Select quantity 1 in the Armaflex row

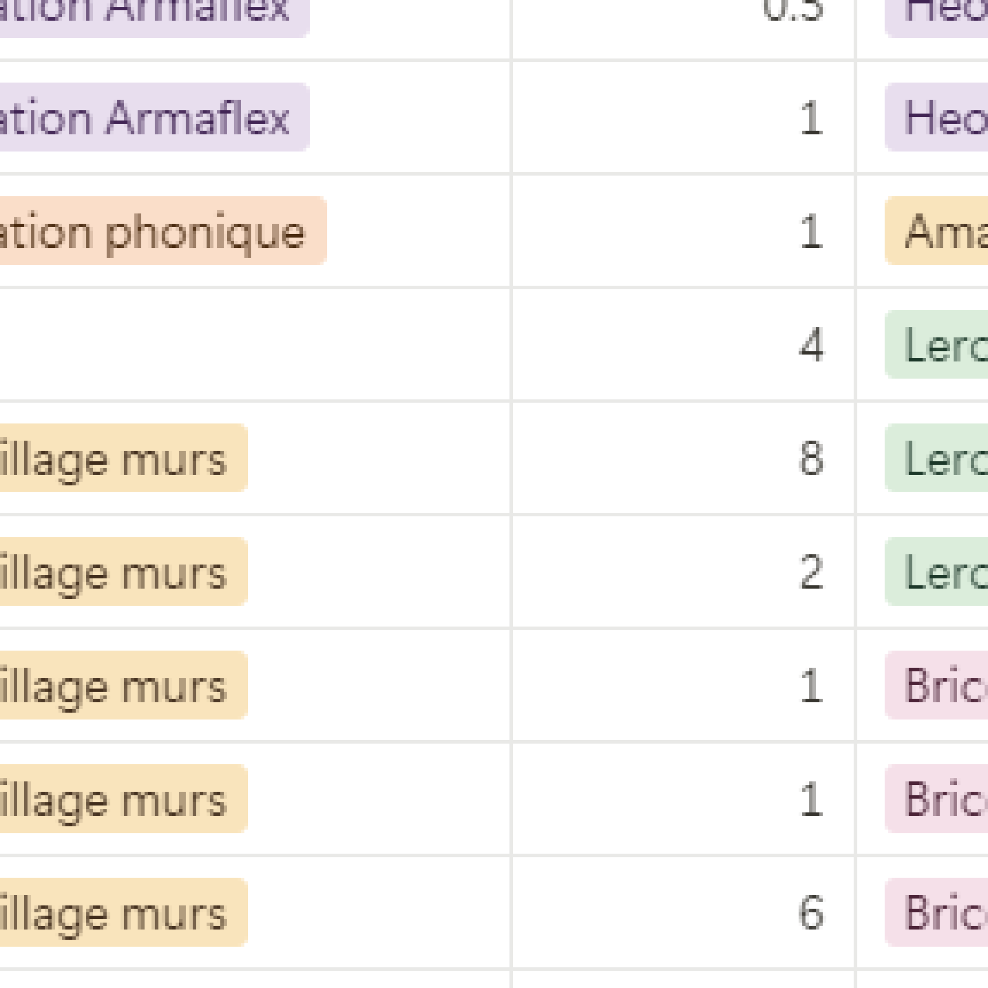683,117
